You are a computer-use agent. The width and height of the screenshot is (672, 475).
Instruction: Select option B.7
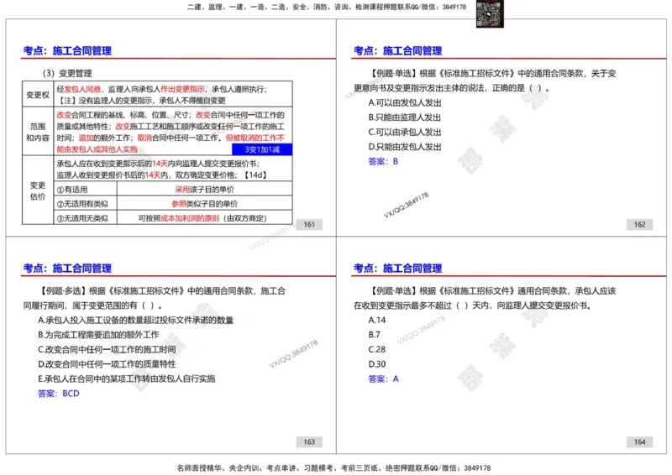374,335
